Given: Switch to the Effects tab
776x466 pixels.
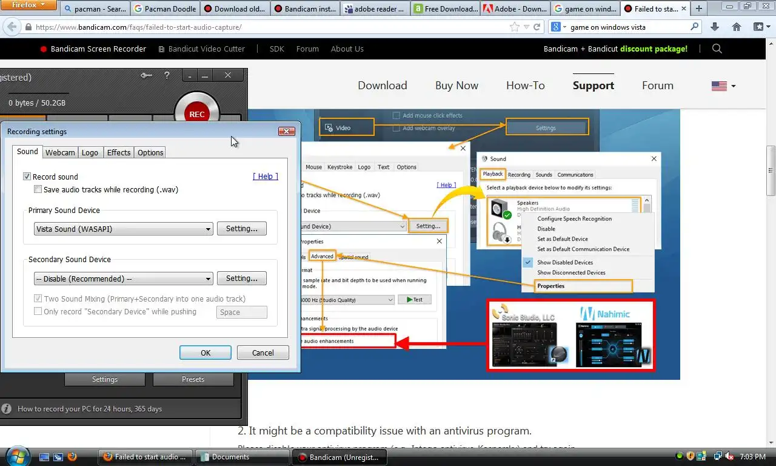Looking at the screenshot, I should tap(119, 152).
